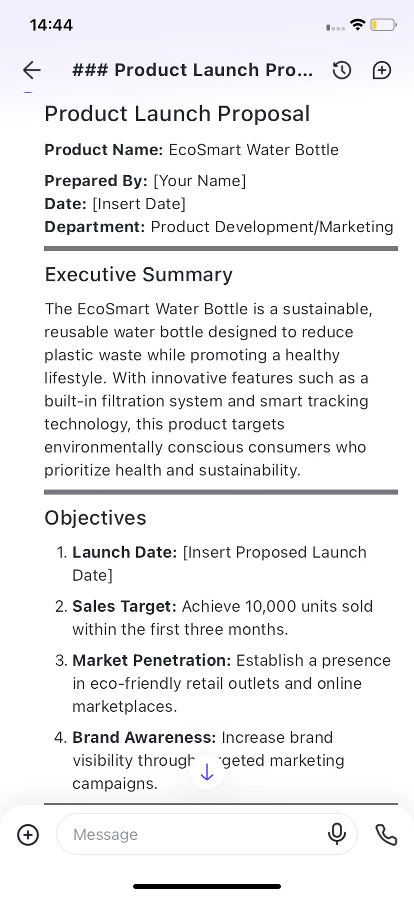Viewport: 414px width, 897px height.
Task: Tap the Objectives heading
Action: click(x=95, y=518)
